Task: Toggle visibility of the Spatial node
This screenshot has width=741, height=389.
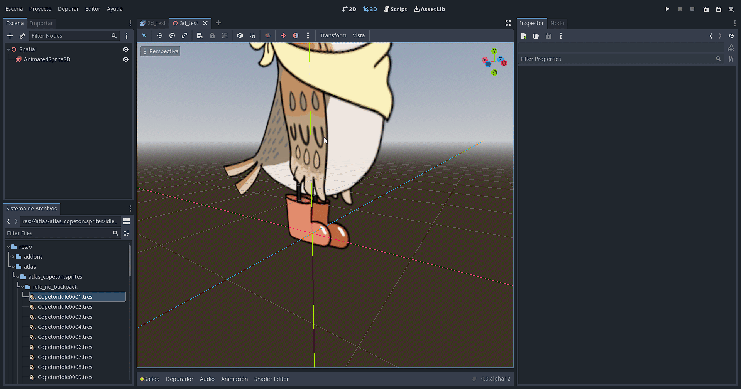Action: point(126,49)
